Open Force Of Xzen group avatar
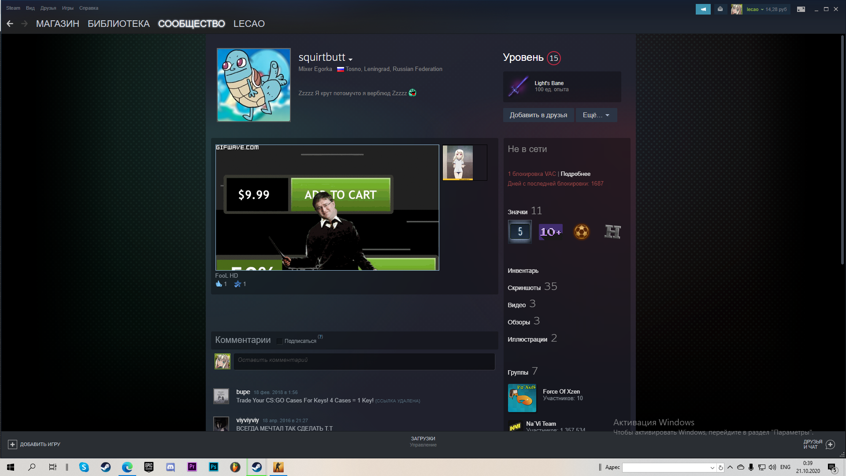 pos(522,398)
